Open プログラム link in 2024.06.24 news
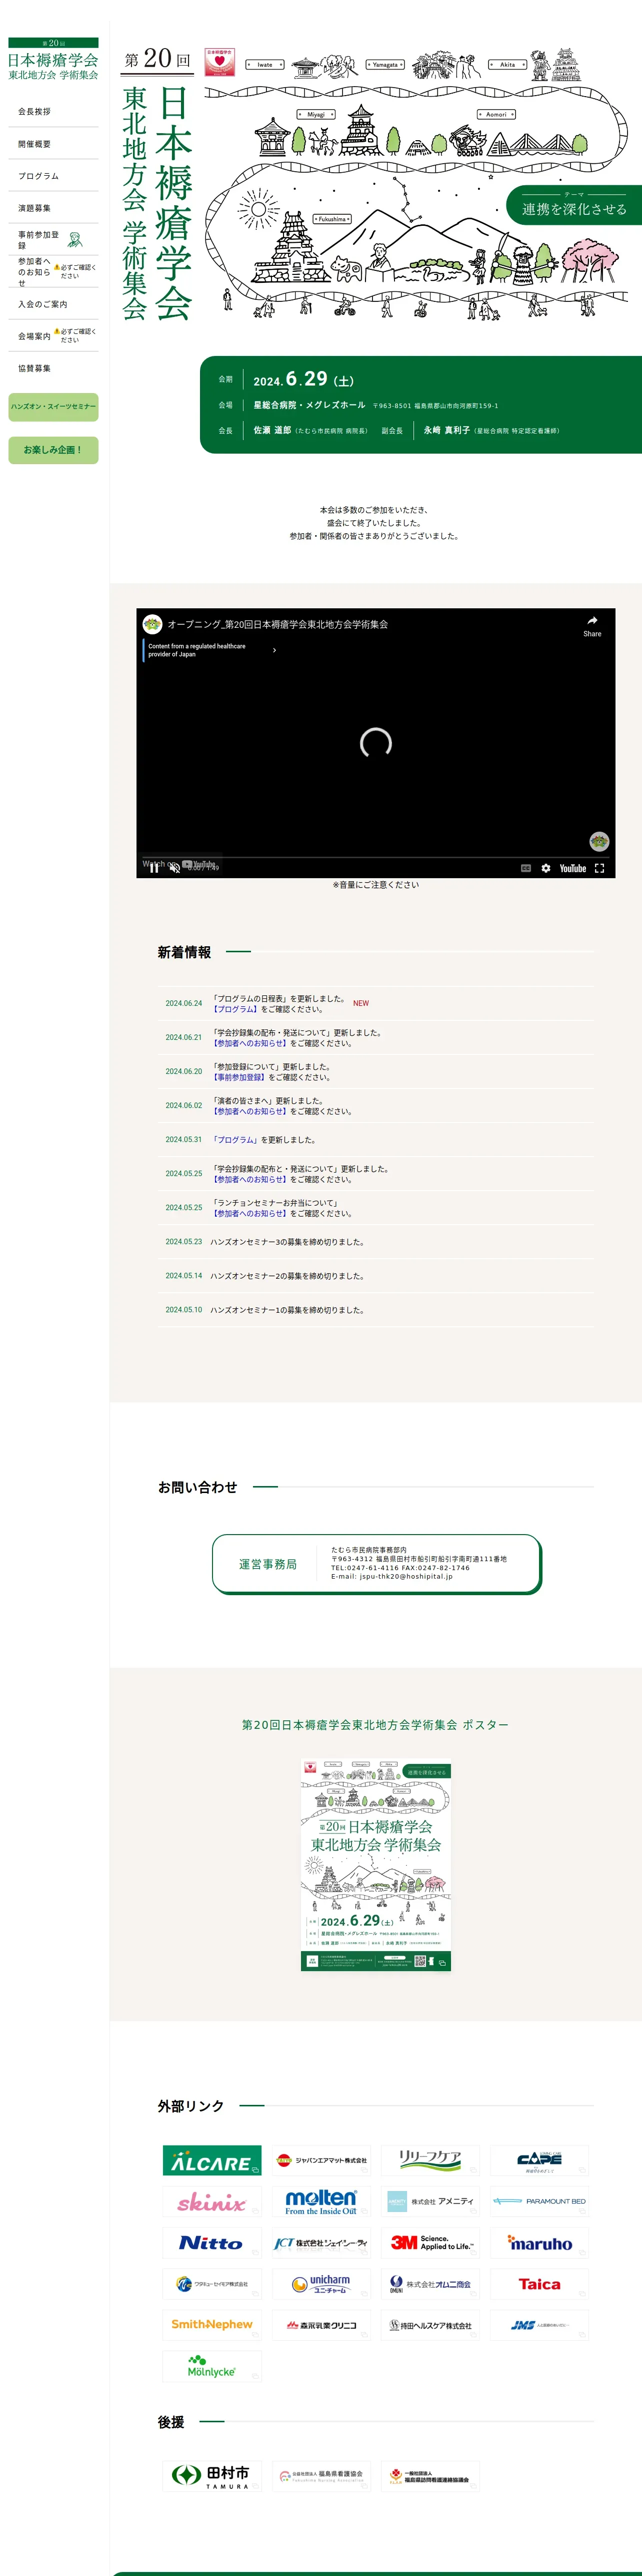This screenshot has height=2576, width=642. [235, 1009]
